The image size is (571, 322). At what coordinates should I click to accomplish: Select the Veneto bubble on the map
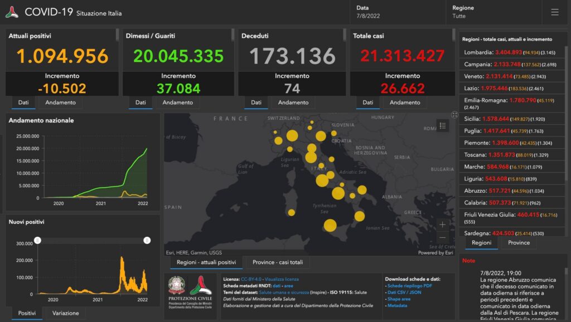321,136
